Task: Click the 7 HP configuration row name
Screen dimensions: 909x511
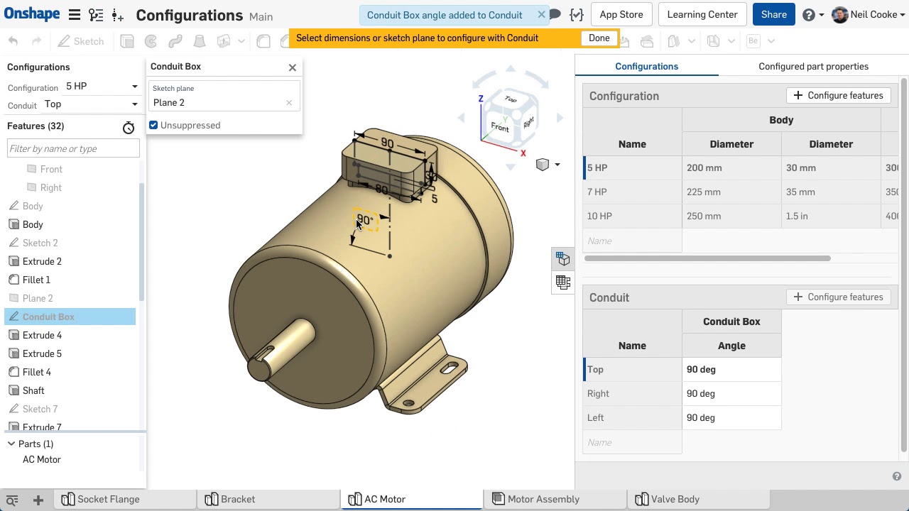Action: pyautogui.click(x=632, y=192)
